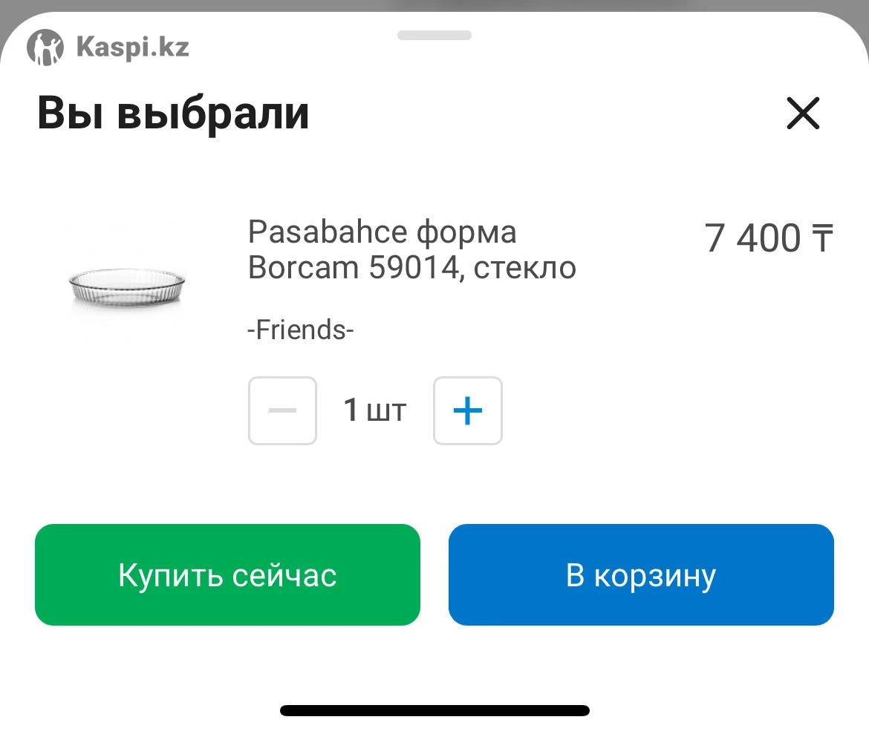This screenshot has width=869, height=734.
Task: Tap the Borcam 59014, стекло line
Action: (x=411, y=268)
